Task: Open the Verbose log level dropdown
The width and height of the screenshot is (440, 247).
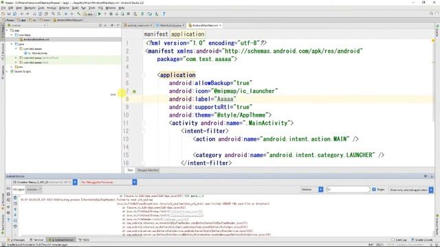Action: tap(311, 189)
